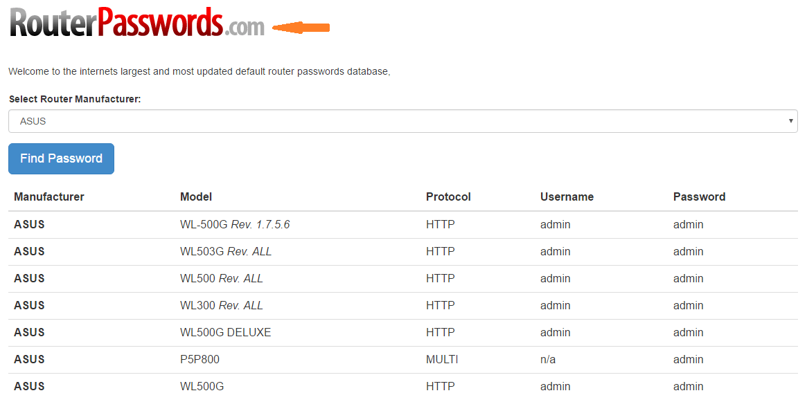
Task: Click the RouterPasswords.com logo
Action: point(137,24)
